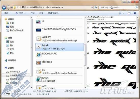Click the hmjd registry cubes icon

point(39,79)
